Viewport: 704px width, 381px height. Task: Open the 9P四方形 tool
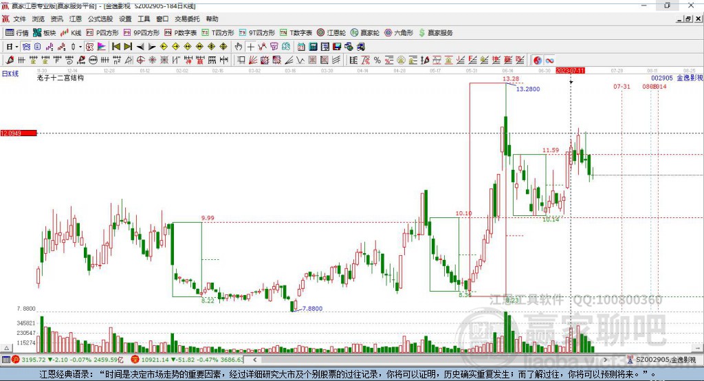tap(142, 33)
